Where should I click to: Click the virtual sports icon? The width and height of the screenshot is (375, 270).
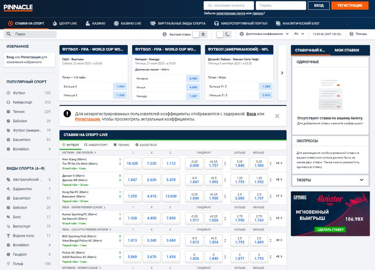click(153, 23)
